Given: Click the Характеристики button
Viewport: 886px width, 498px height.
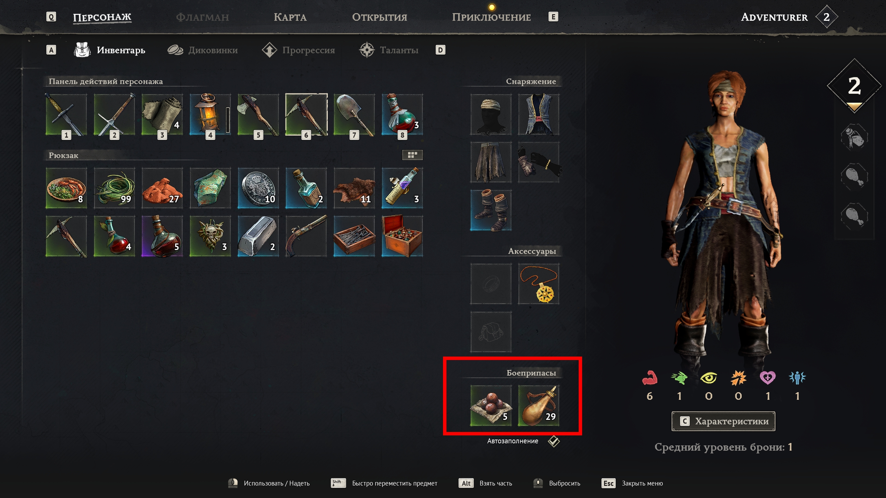Looking at the screenshot, I should [723, 421].
